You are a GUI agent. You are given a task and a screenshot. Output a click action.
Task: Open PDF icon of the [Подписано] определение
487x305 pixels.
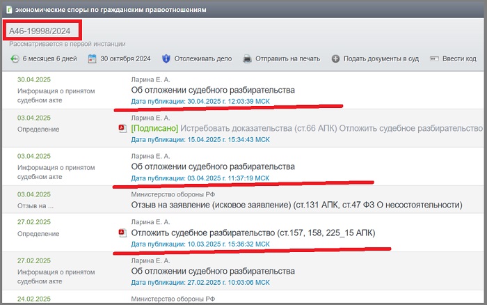122,128
